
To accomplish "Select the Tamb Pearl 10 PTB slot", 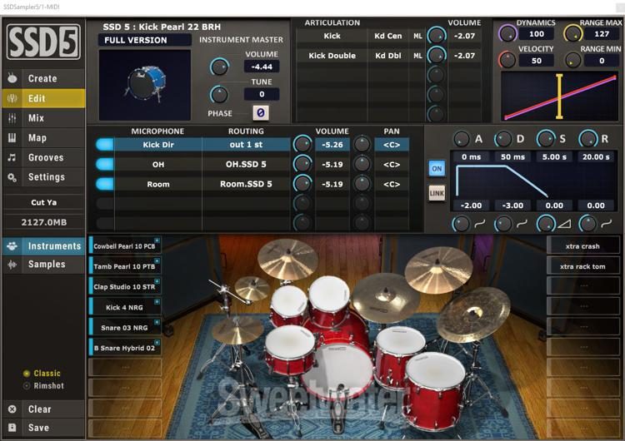I will pos(125,266).
